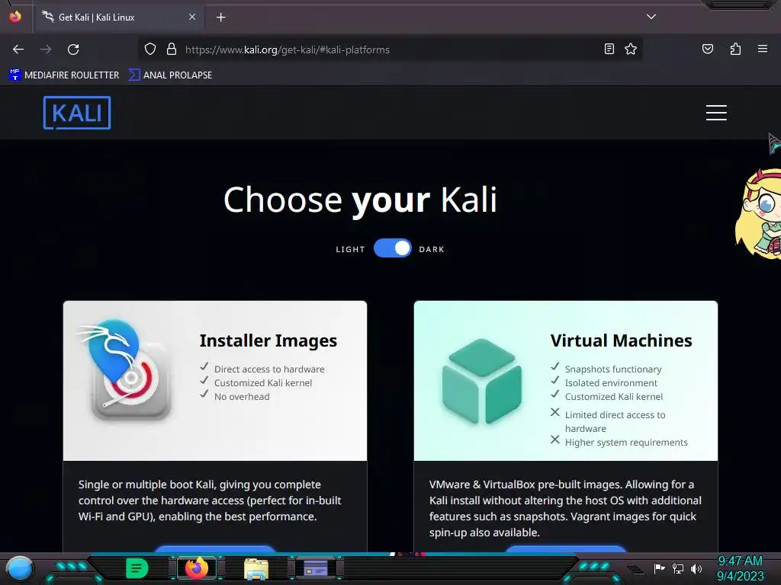Screen dimensions: 781x585
Task: Open File Explorer from taskbar
Action: pos(256,568)
